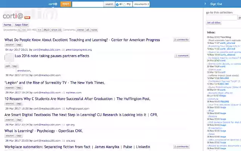Screen dimensions: 241x151
Task: Sign out via the Sign Out link
Action: tap(216, 4)
